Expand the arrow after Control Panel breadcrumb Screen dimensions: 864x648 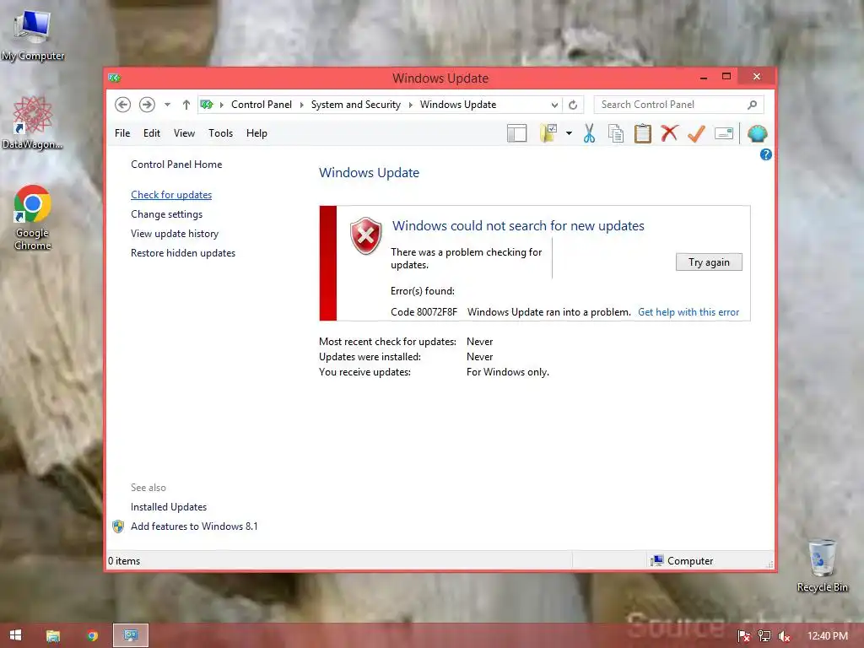tap(301, 105)
